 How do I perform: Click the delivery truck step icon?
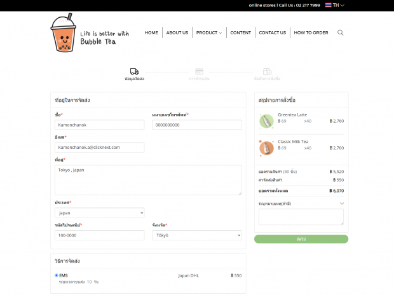(134, 72)
